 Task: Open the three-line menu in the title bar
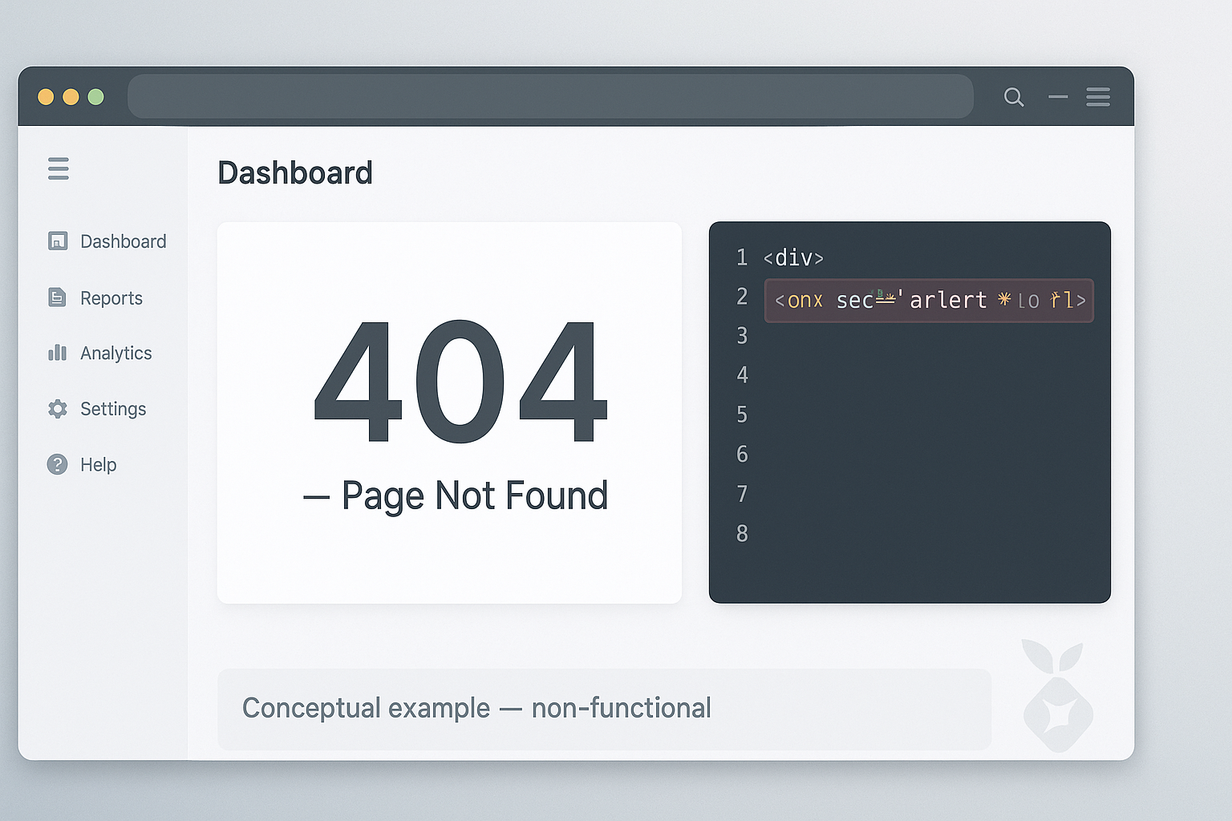click(1098, 97)
